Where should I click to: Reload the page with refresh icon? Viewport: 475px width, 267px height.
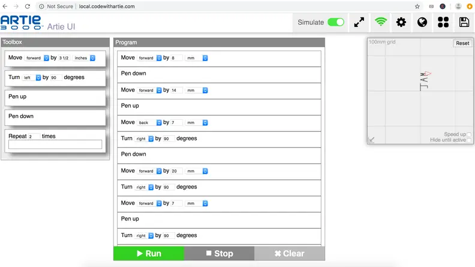(x=28, y=7)
